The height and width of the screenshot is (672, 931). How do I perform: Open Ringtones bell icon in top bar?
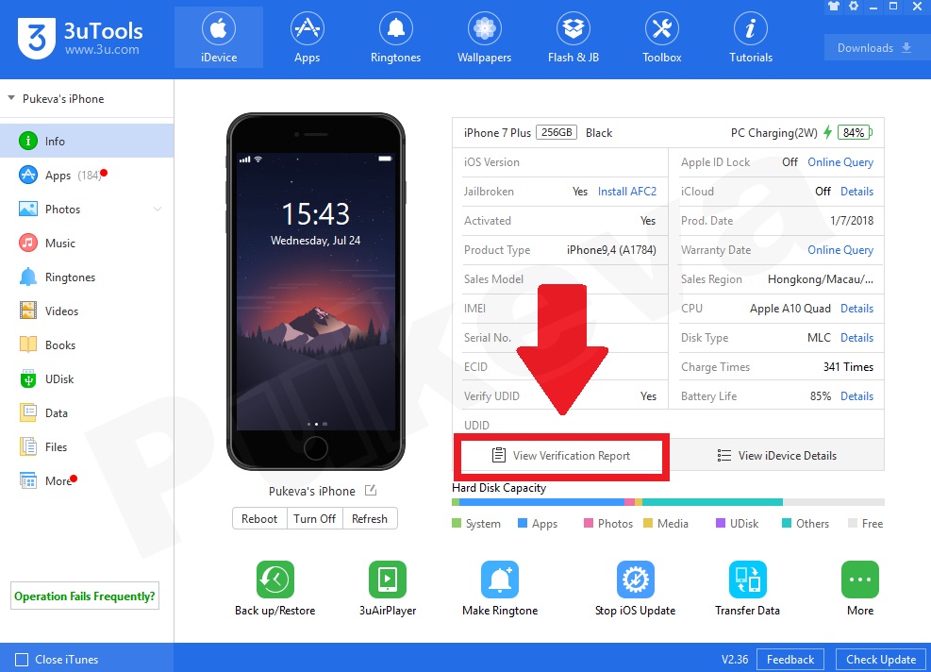(395, 28)
